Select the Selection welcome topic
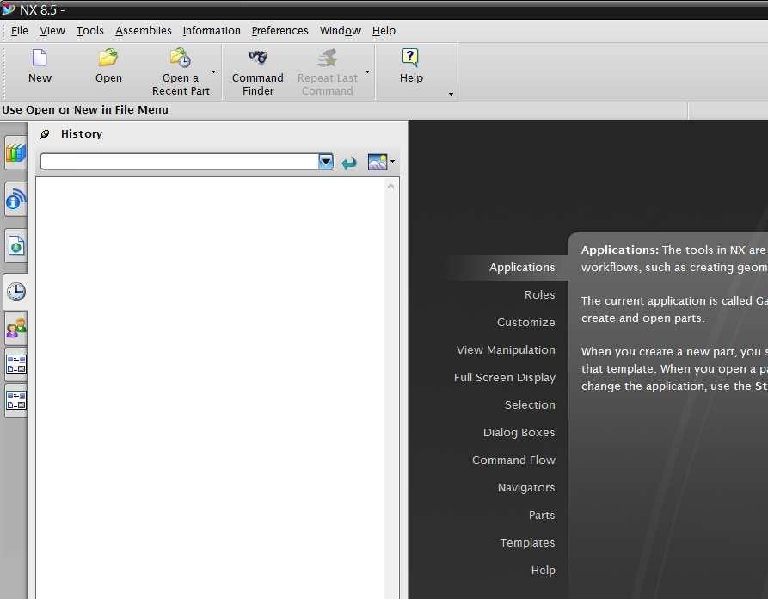 click(530, 404)
